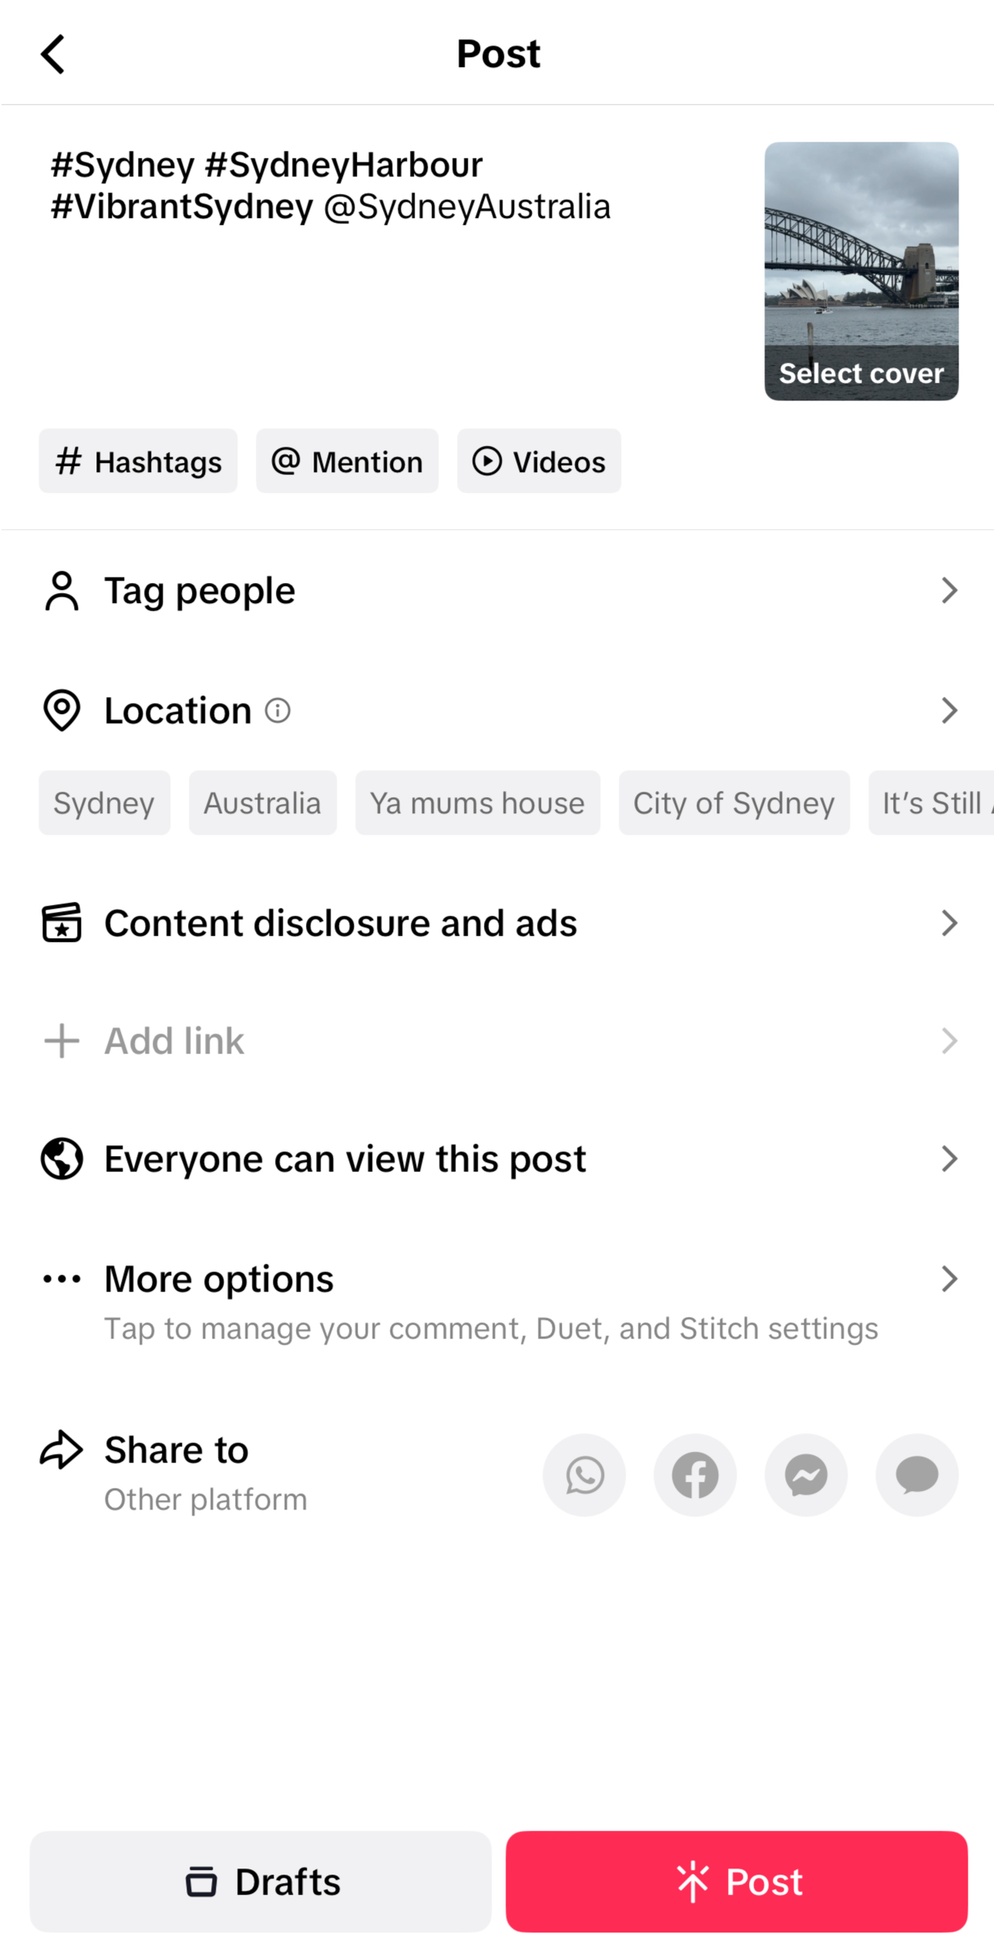Tap the location pin icon

coord(62,710)
